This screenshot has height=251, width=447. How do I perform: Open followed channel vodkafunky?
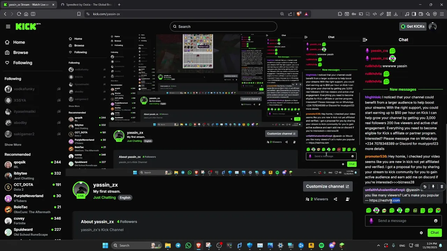(33, 89)
